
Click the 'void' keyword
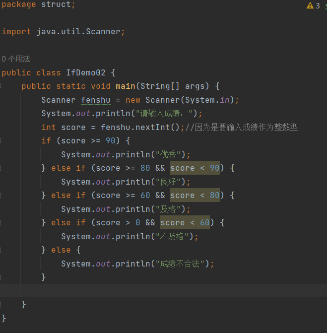(101, 86)
